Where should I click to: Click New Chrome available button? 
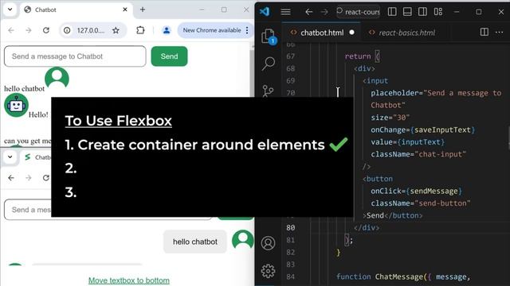point(212,30)
